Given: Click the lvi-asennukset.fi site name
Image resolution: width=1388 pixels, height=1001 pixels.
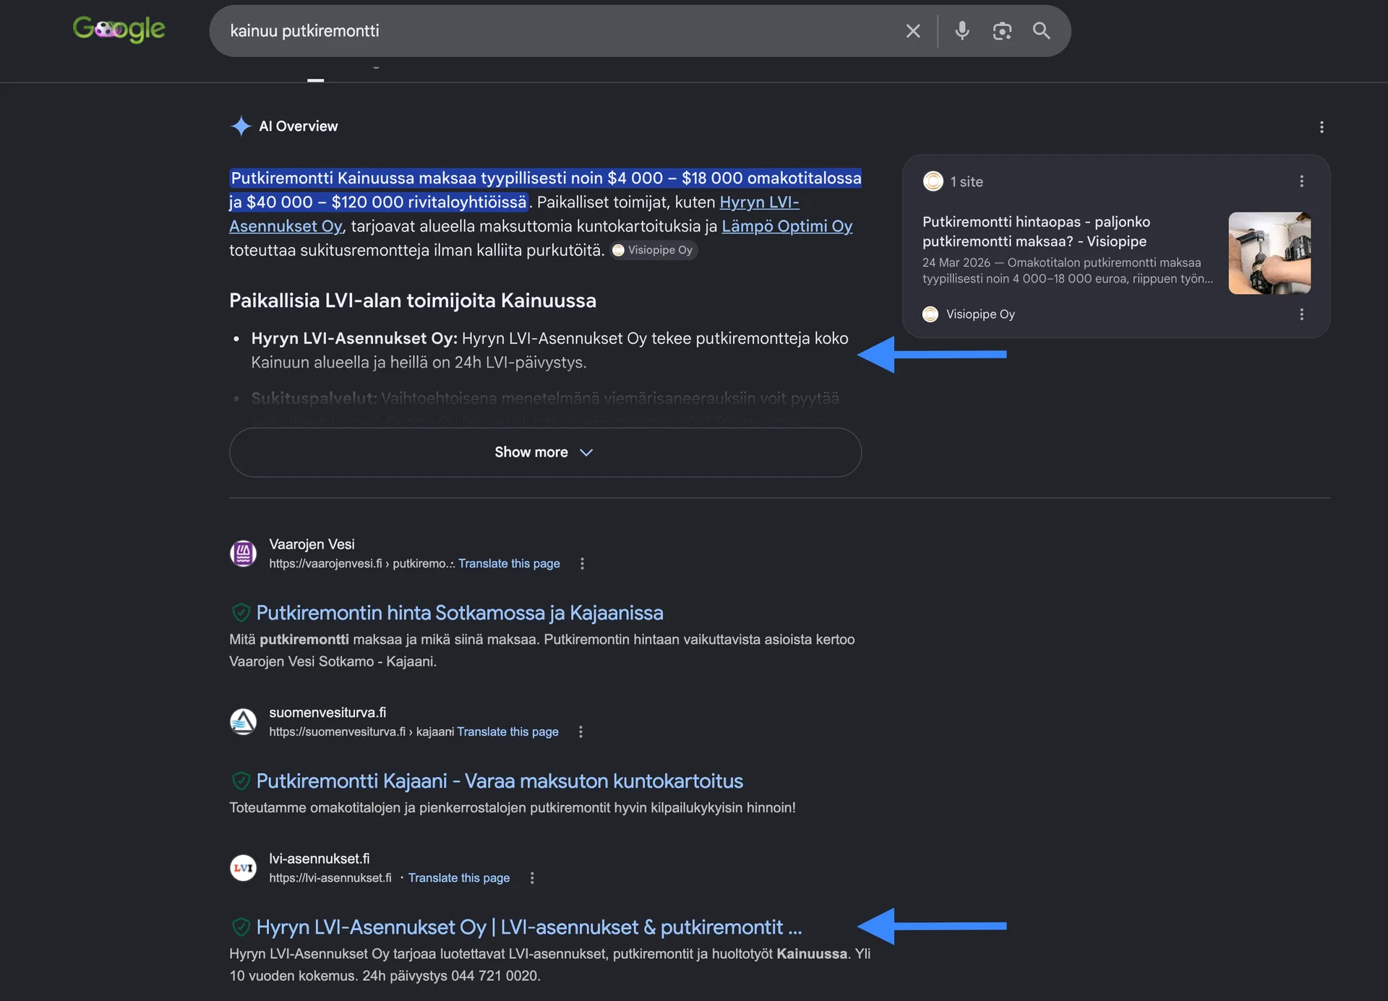Looking at the screenshot, I should tap(319, 859).
